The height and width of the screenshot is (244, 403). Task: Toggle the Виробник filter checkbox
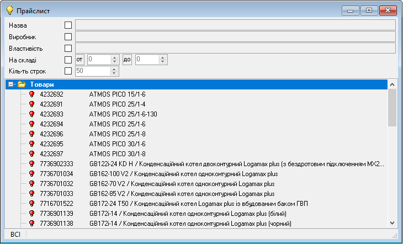68,36
